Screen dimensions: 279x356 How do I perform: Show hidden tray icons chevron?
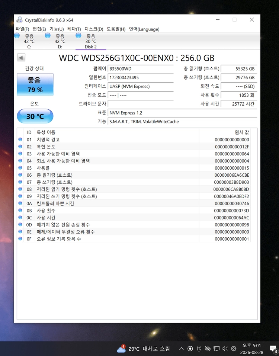[181, 349]
